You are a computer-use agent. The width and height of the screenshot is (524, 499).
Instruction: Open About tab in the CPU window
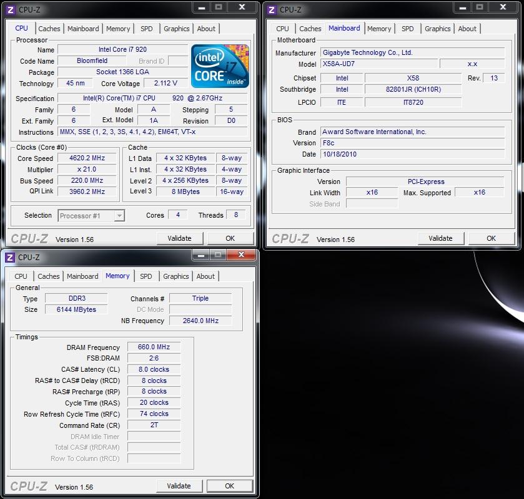206,29
